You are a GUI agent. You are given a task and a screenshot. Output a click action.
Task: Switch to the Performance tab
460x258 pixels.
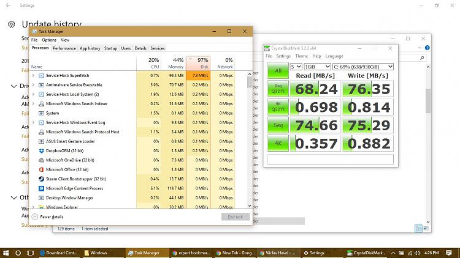coord(64,48)
